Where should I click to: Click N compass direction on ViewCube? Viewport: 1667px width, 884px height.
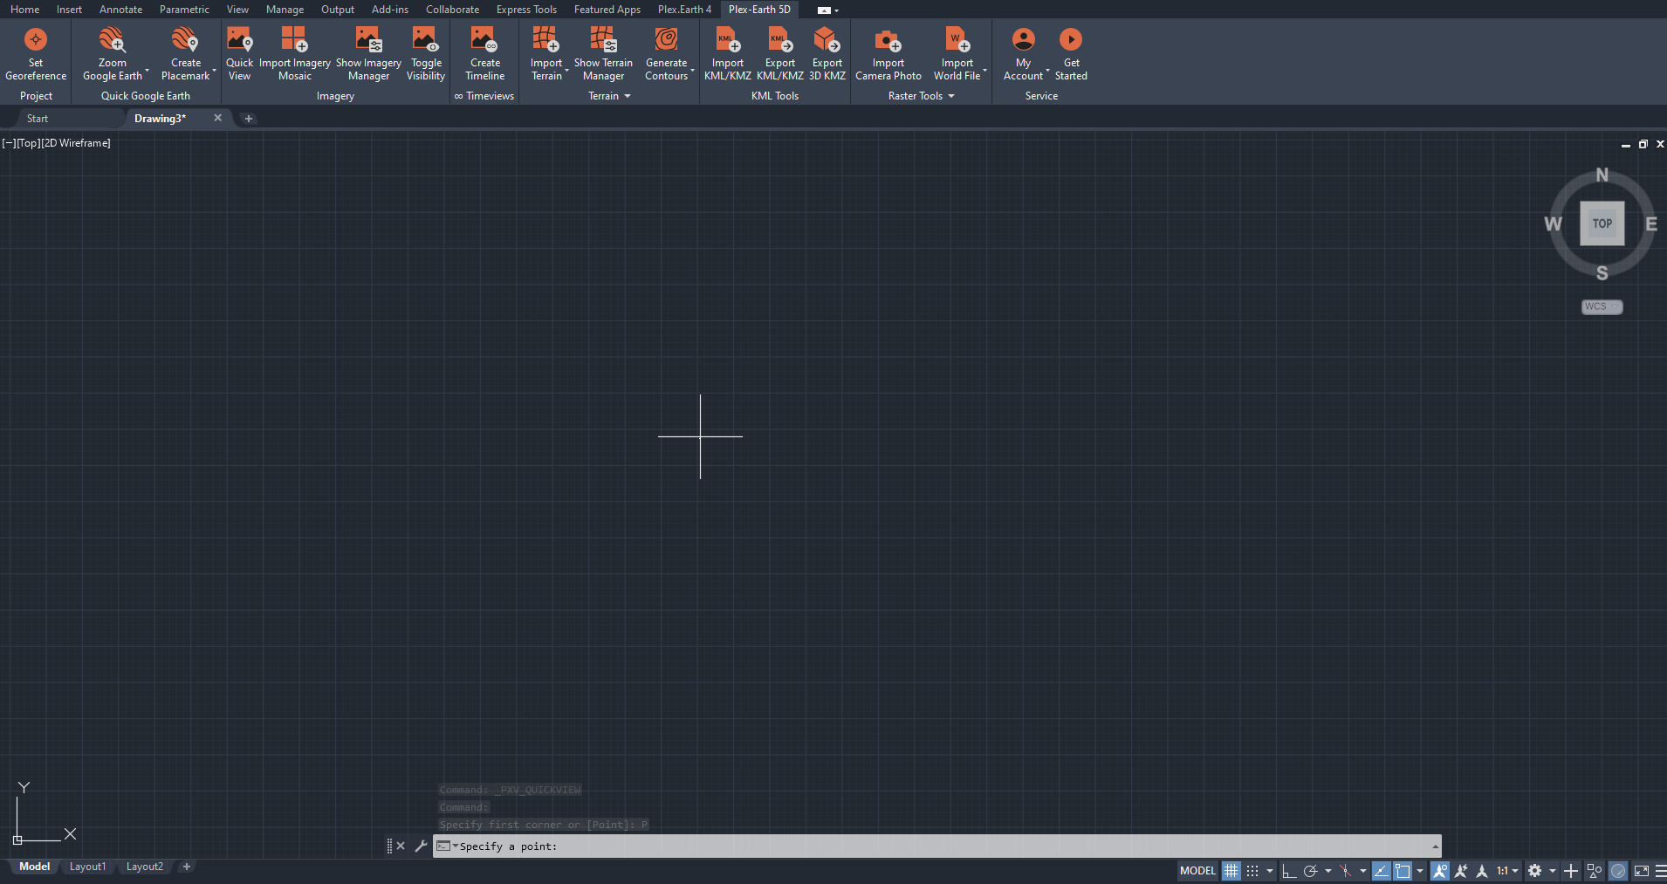pos(1602,175)
